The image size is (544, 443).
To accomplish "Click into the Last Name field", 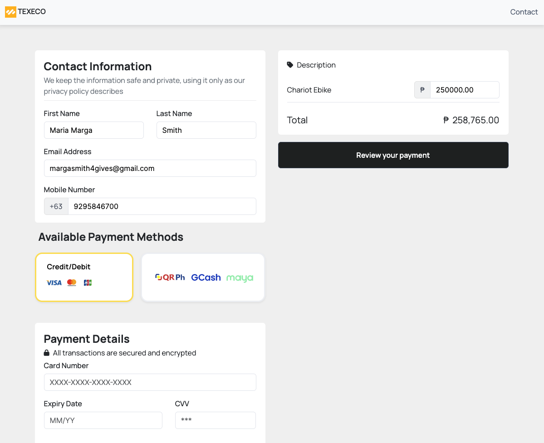I will point(206,130).
